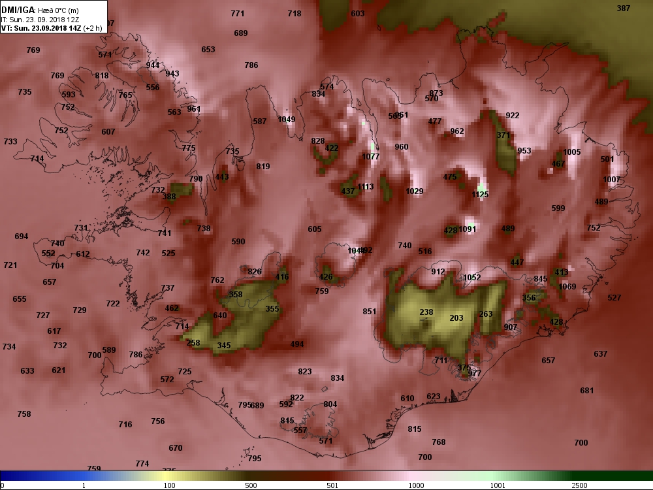
Task: Click the 603 value on the map
Action: [x=358, y=13]
